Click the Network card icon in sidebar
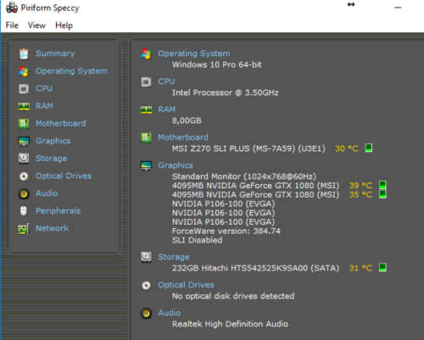Viewport: 424px width, 340px height. (x=24, y=228)
